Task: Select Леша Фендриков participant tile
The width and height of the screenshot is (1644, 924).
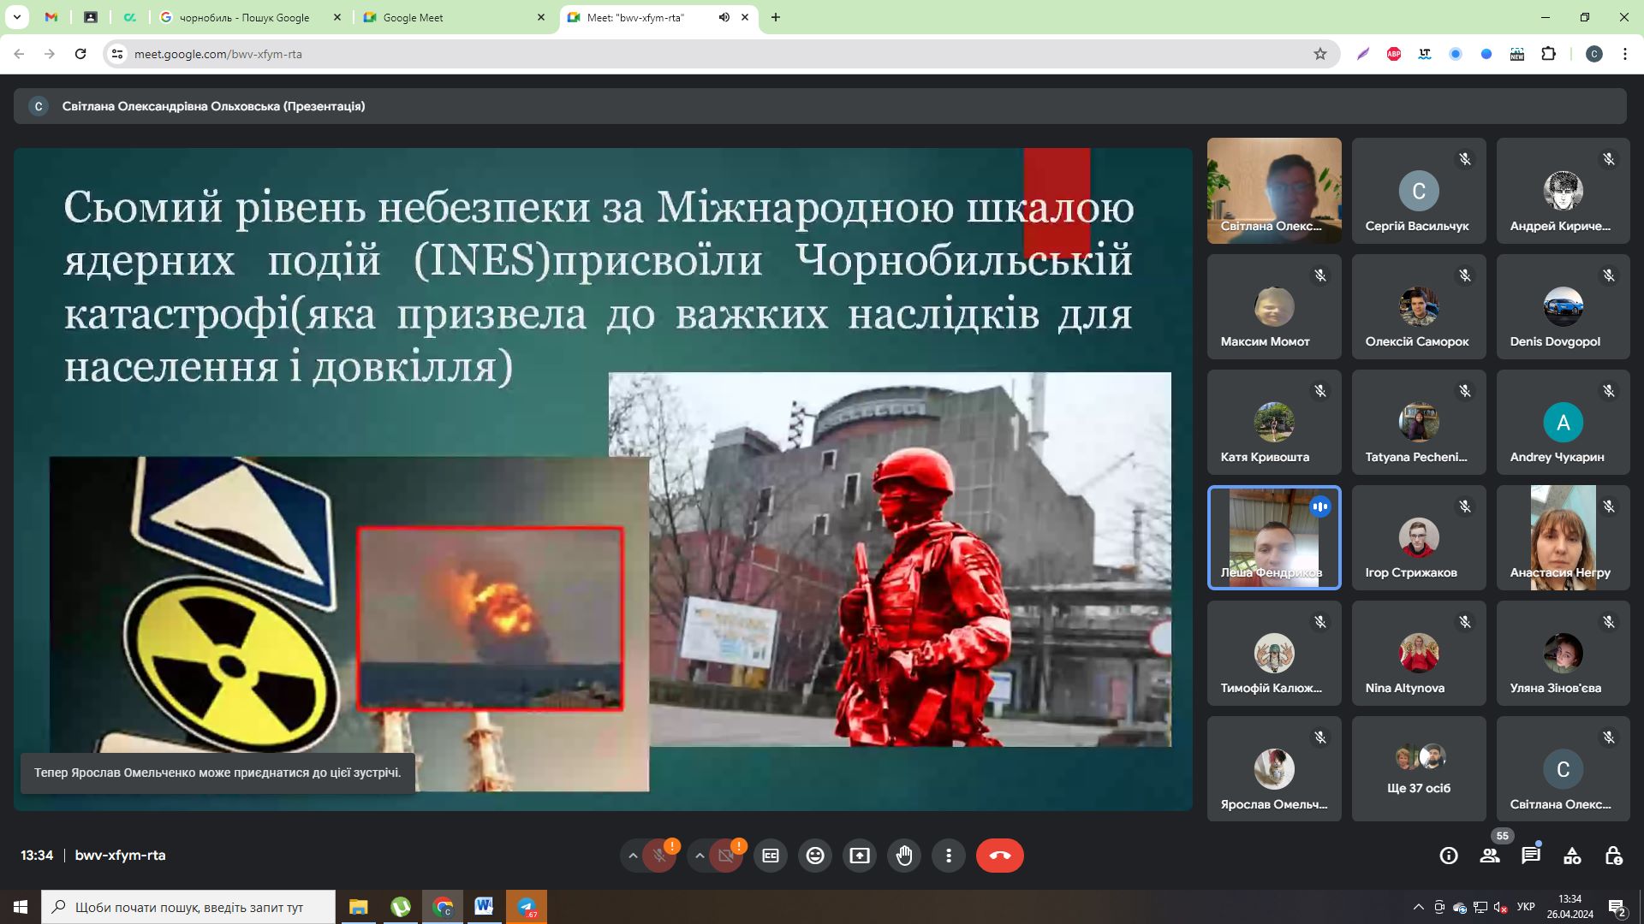Action: [x=1274, y=537]
